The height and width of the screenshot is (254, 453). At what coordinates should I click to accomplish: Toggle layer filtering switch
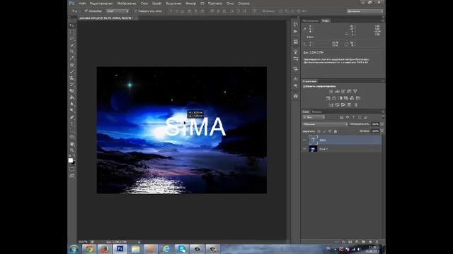point(383,117)
